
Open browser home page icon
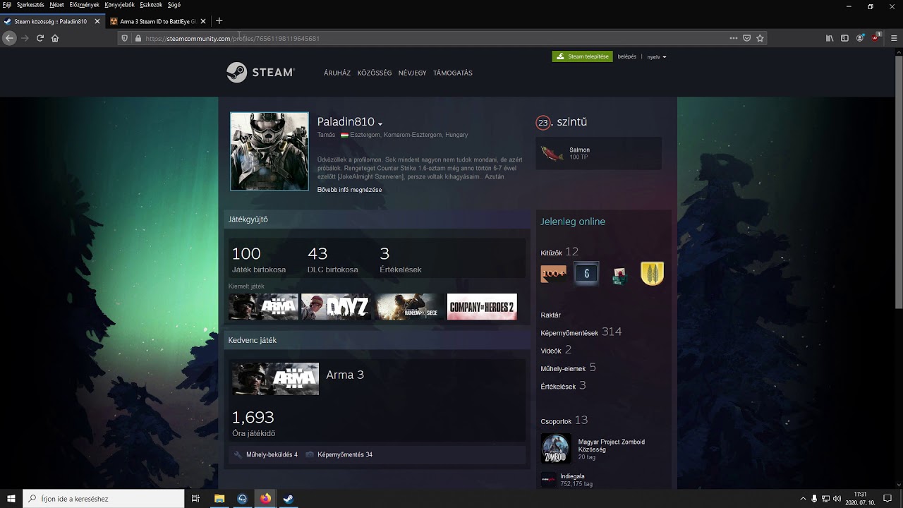(x=55, y=38)
